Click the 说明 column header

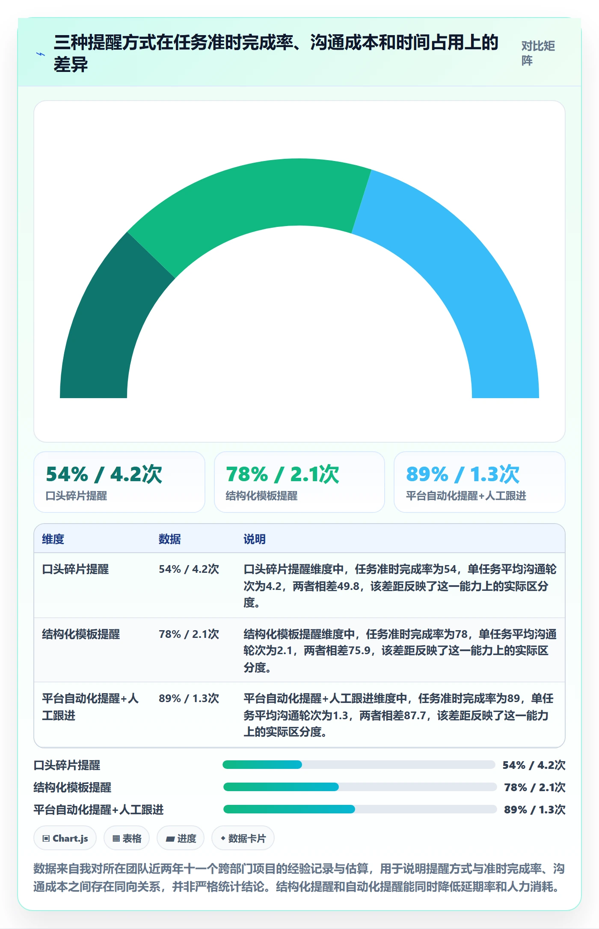point(255,539)
